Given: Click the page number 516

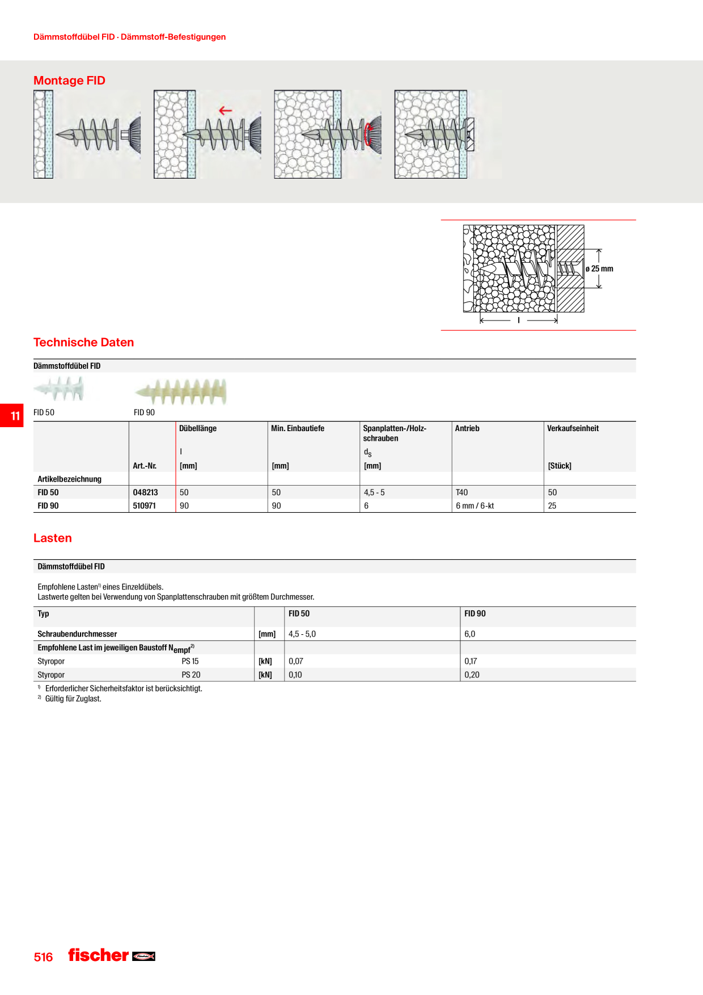Looking at the screenshot, I should coord(43,957).
